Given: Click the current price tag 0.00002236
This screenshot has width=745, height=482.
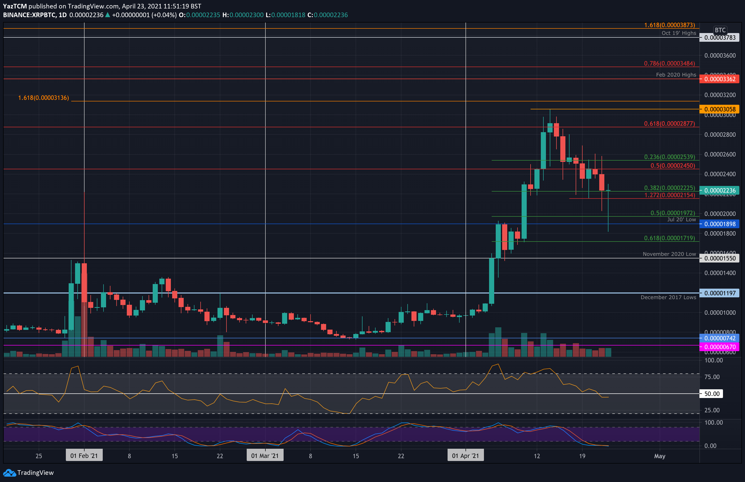Looking at the screenshot, I should (x=720, y=190).
